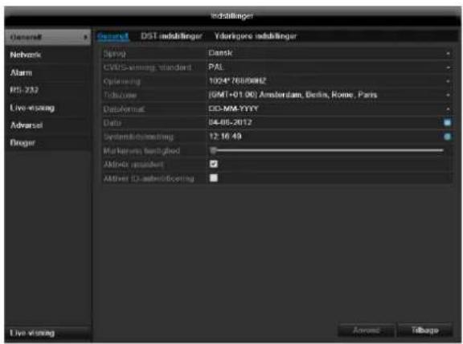Uncheck the Aktiver assistent checkbox

point(214,164)
